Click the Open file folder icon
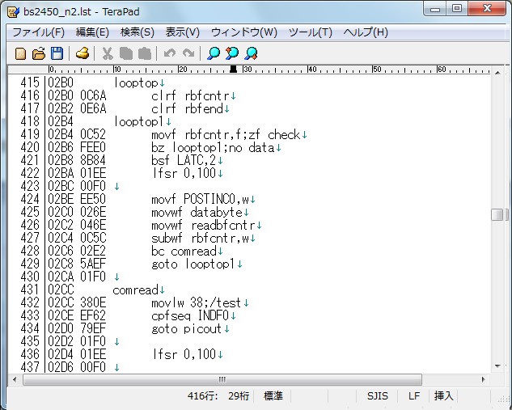512x410 pixels. [x=39, y=54]
